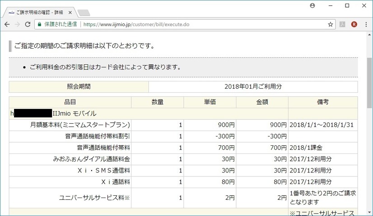The image size is (373, 216).
Task: Click みおふぉんダイアル通話料金 item
Action: 92,159
